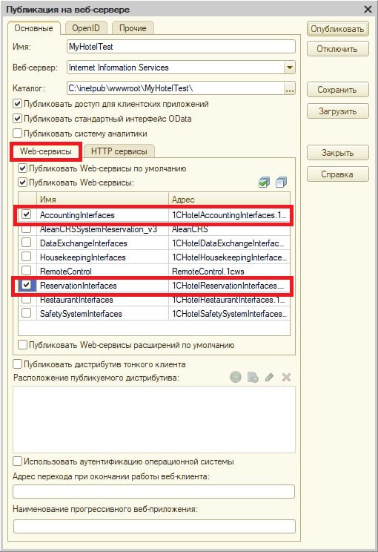The image size is (378, 552).
Task: Open the Веб-сервер dropdown list
Action: pos(289,68)
